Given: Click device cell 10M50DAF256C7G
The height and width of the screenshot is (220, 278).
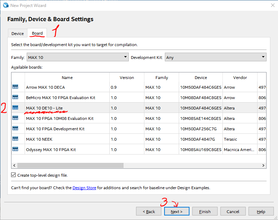Looking at the screenshot, I should click(201, 129).
